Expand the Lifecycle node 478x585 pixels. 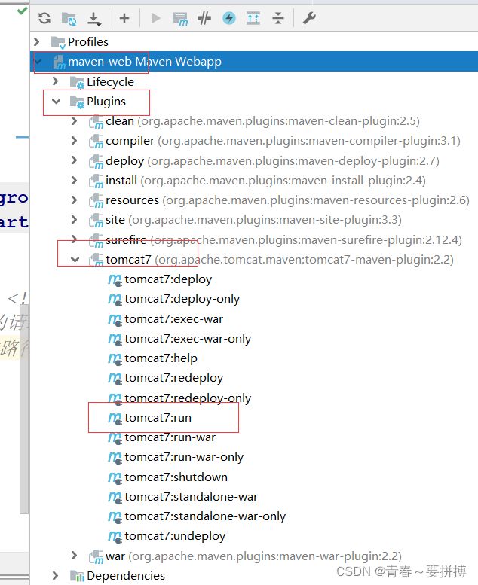click(x=55, y=81)
